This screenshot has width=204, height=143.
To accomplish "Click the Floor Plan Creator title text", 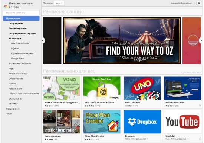I will (95, 136).
